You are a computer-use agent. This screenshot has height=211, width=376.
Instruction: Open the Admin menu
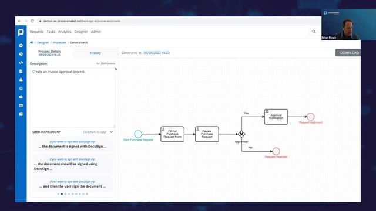96,32
